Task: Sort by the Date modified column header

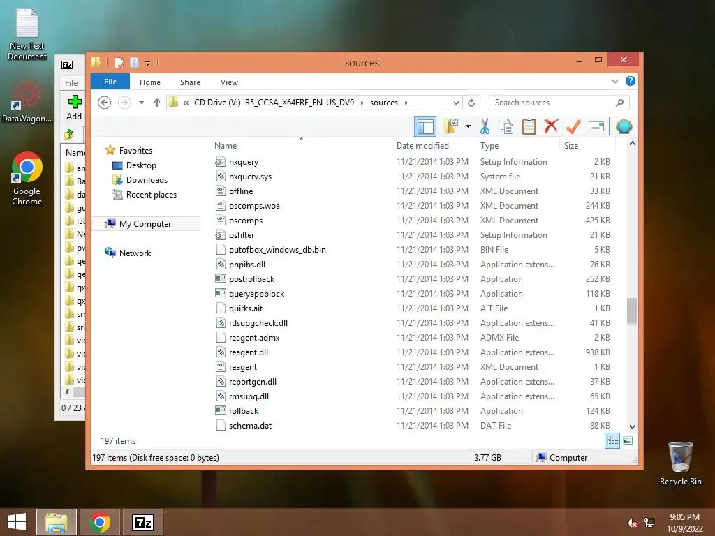Action: [x=434, y=145]
